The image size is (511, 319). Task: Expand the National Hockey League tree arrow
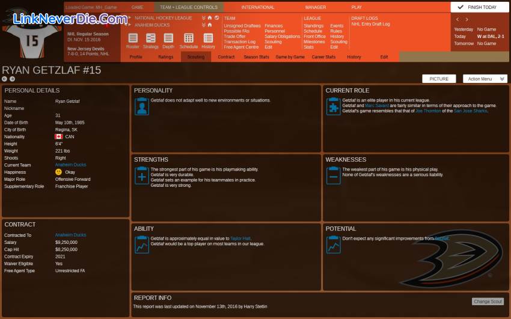(130, 17)
